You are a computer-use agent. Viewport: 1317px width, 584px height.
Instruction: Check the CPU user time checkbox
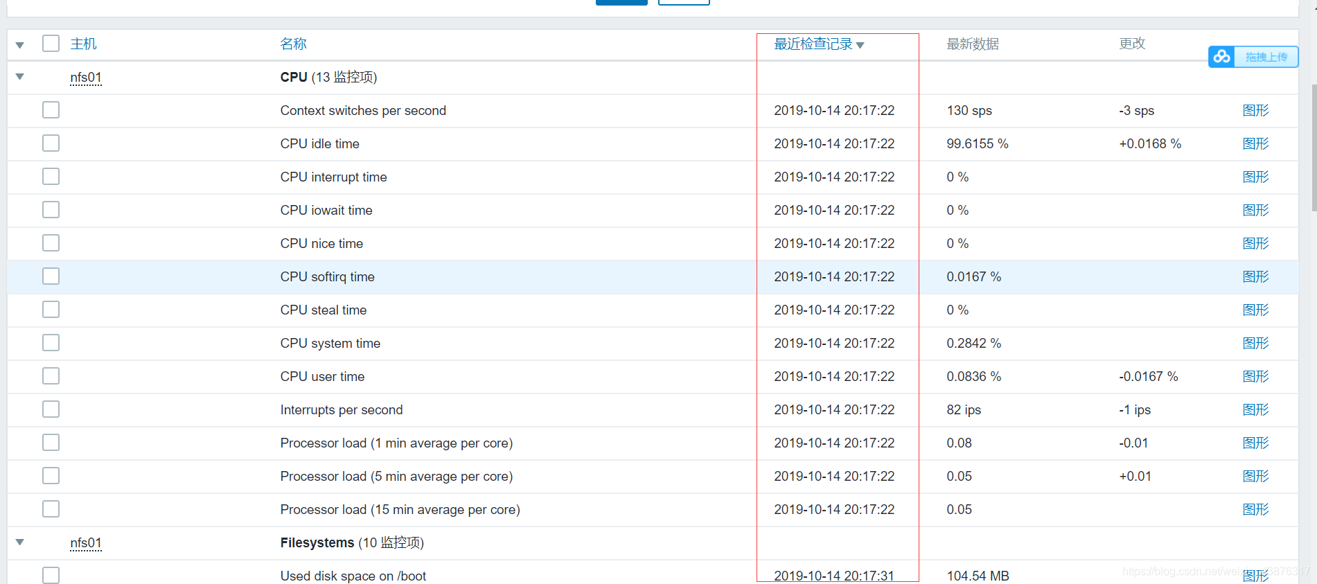pos(51,376)
